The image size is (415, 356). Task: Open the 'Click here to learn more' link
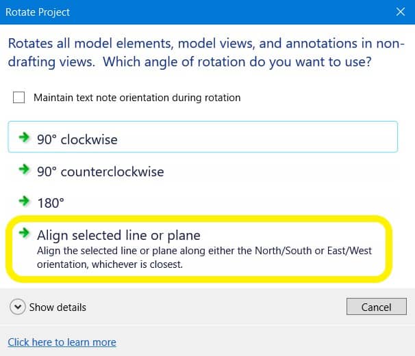pyautogui.click(x=62, y=342)
